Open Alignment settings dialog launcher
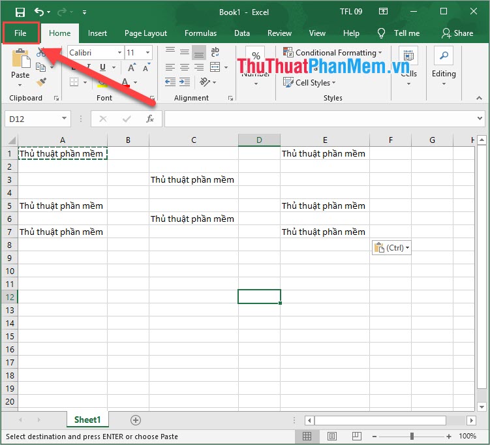This screenshot has width=490, height=445. pos(230,98)
